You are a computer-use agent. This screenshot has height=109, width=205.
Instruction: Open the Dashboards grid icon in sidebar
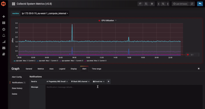pos(4,23)
